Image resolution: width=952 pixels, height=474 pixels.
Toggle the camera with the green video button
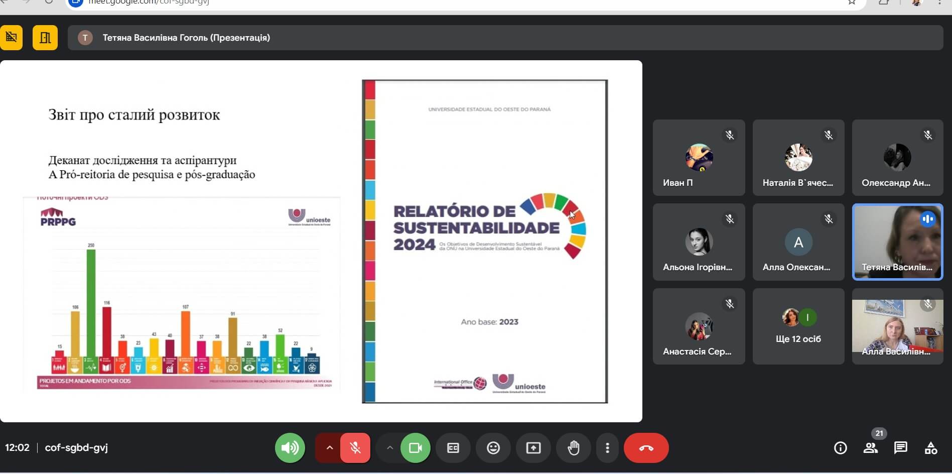tap(415, 447)
